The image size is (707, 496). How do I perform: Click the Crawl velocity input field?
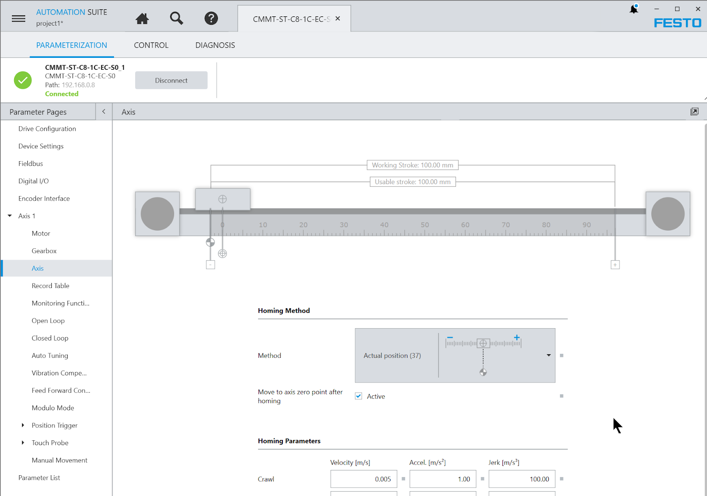[x=364, y=479]
